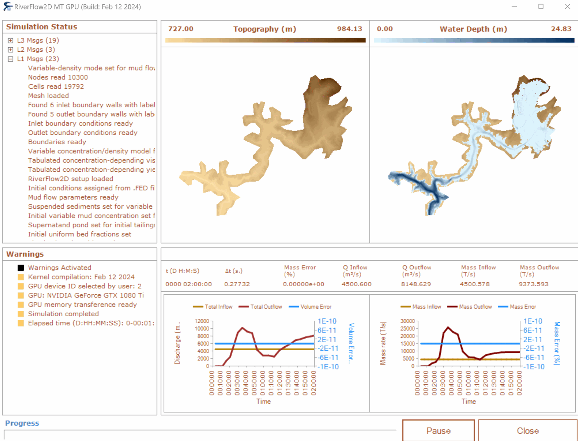Viewport: 578px width, 441px height.
Task: Click the orange icon beside Kernel compilation
Action: [21, 277]
